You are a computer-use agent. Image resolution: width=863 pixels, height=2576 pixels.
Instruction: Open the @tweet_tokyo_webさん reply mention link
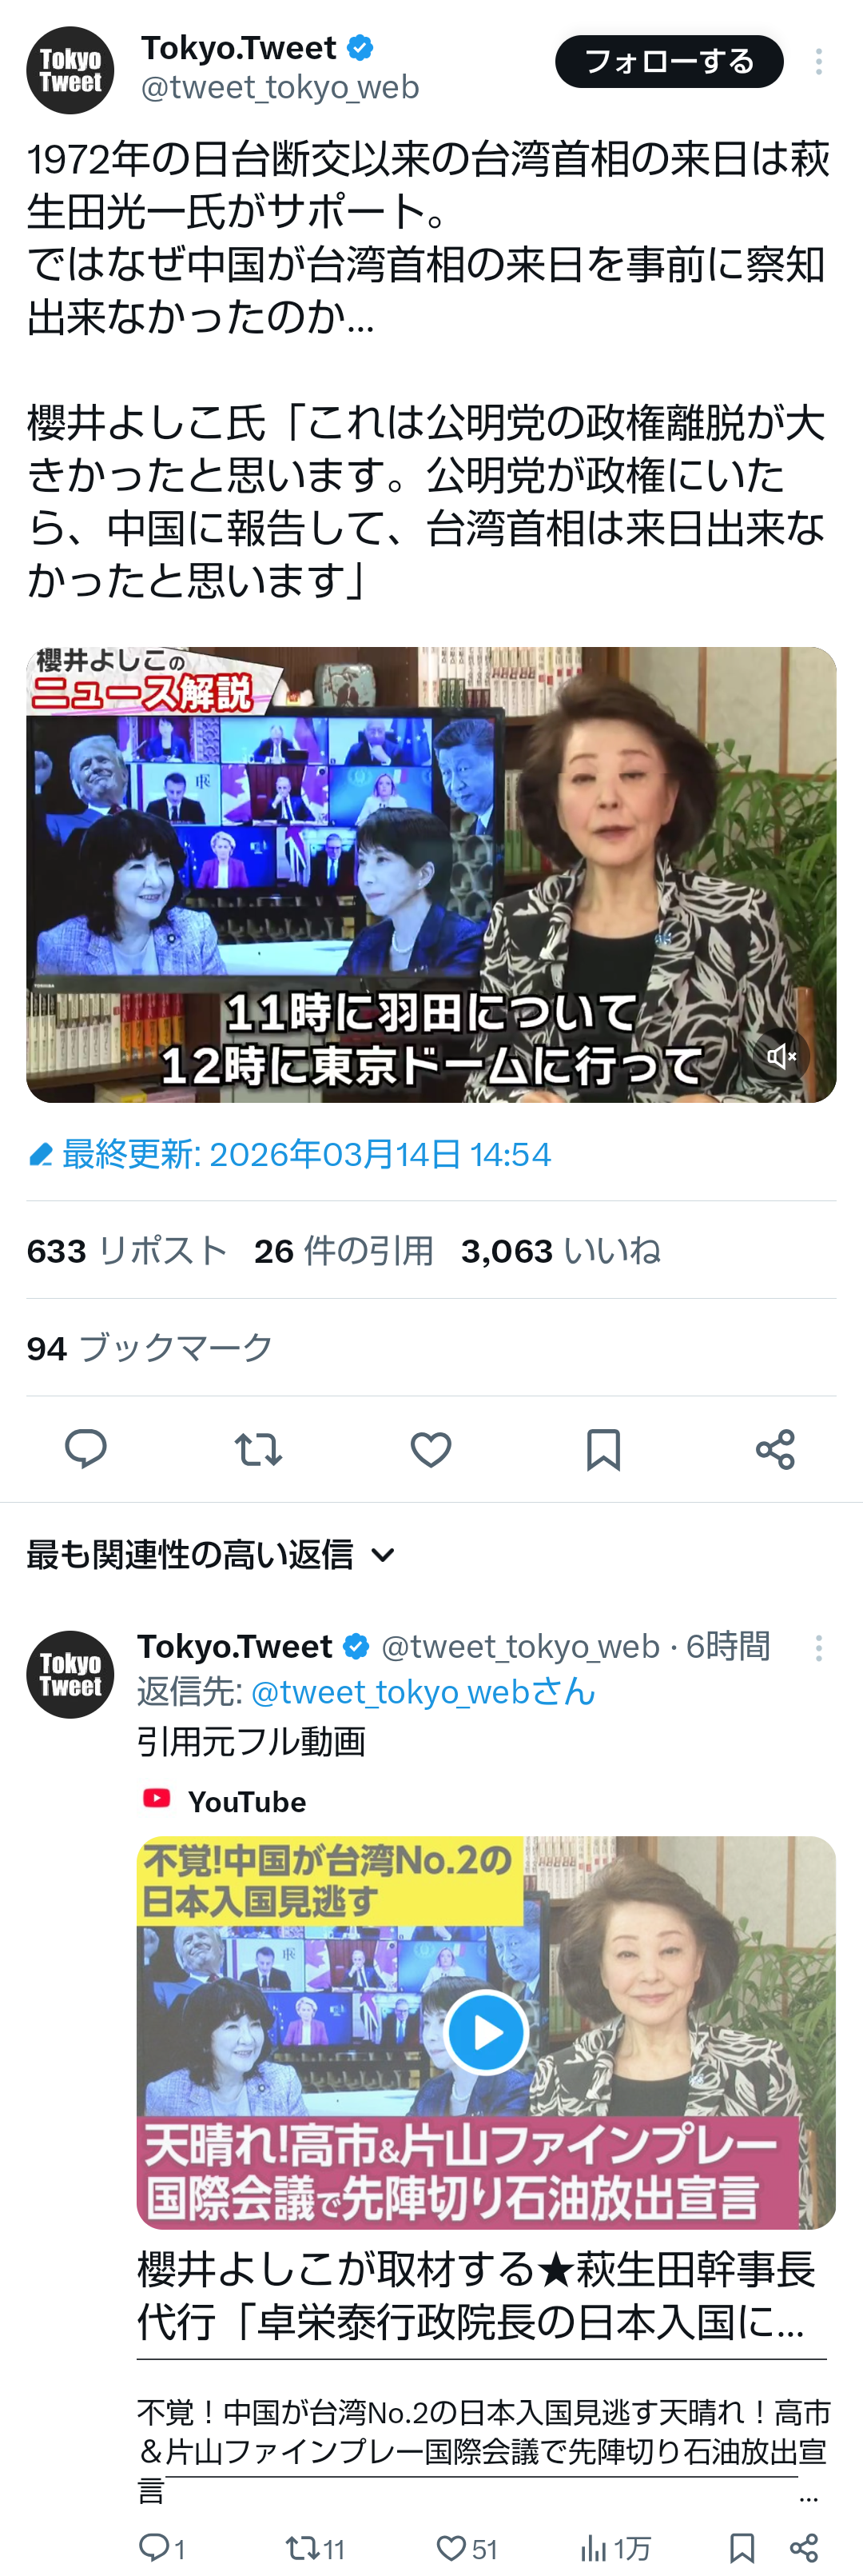click(x=423, y=1692)
